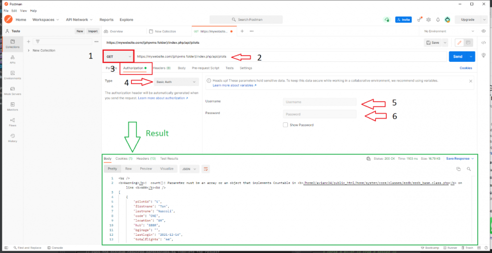The height and width of the screenshot is (253, 492).
Task: Expand the GET method dropdown
Action: pos(119,56)
